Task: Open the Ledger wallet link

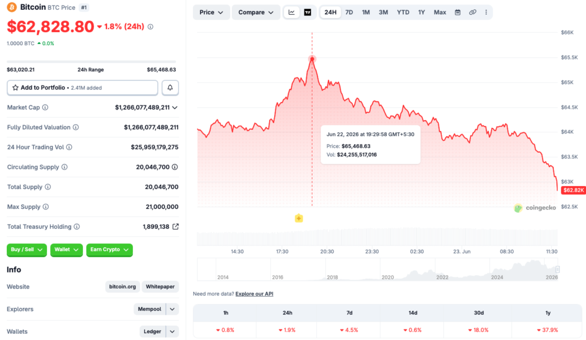Action: tap(152, 331)
